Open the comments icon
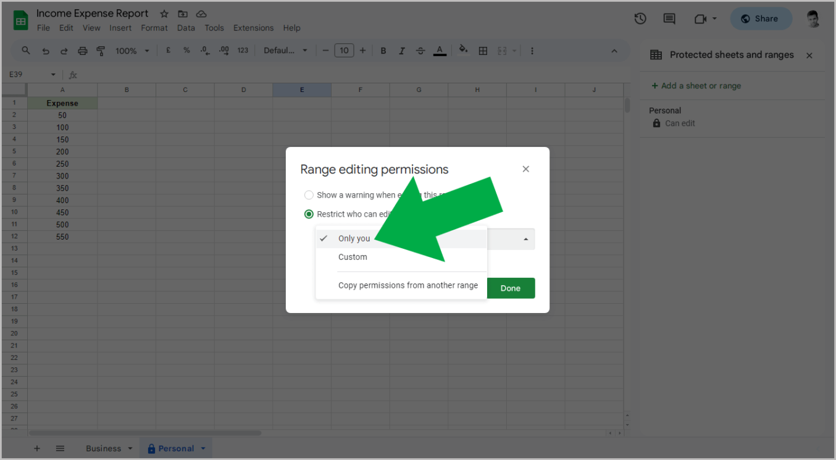The height and width of the screenshot is (460, 836). pos(669,19)
